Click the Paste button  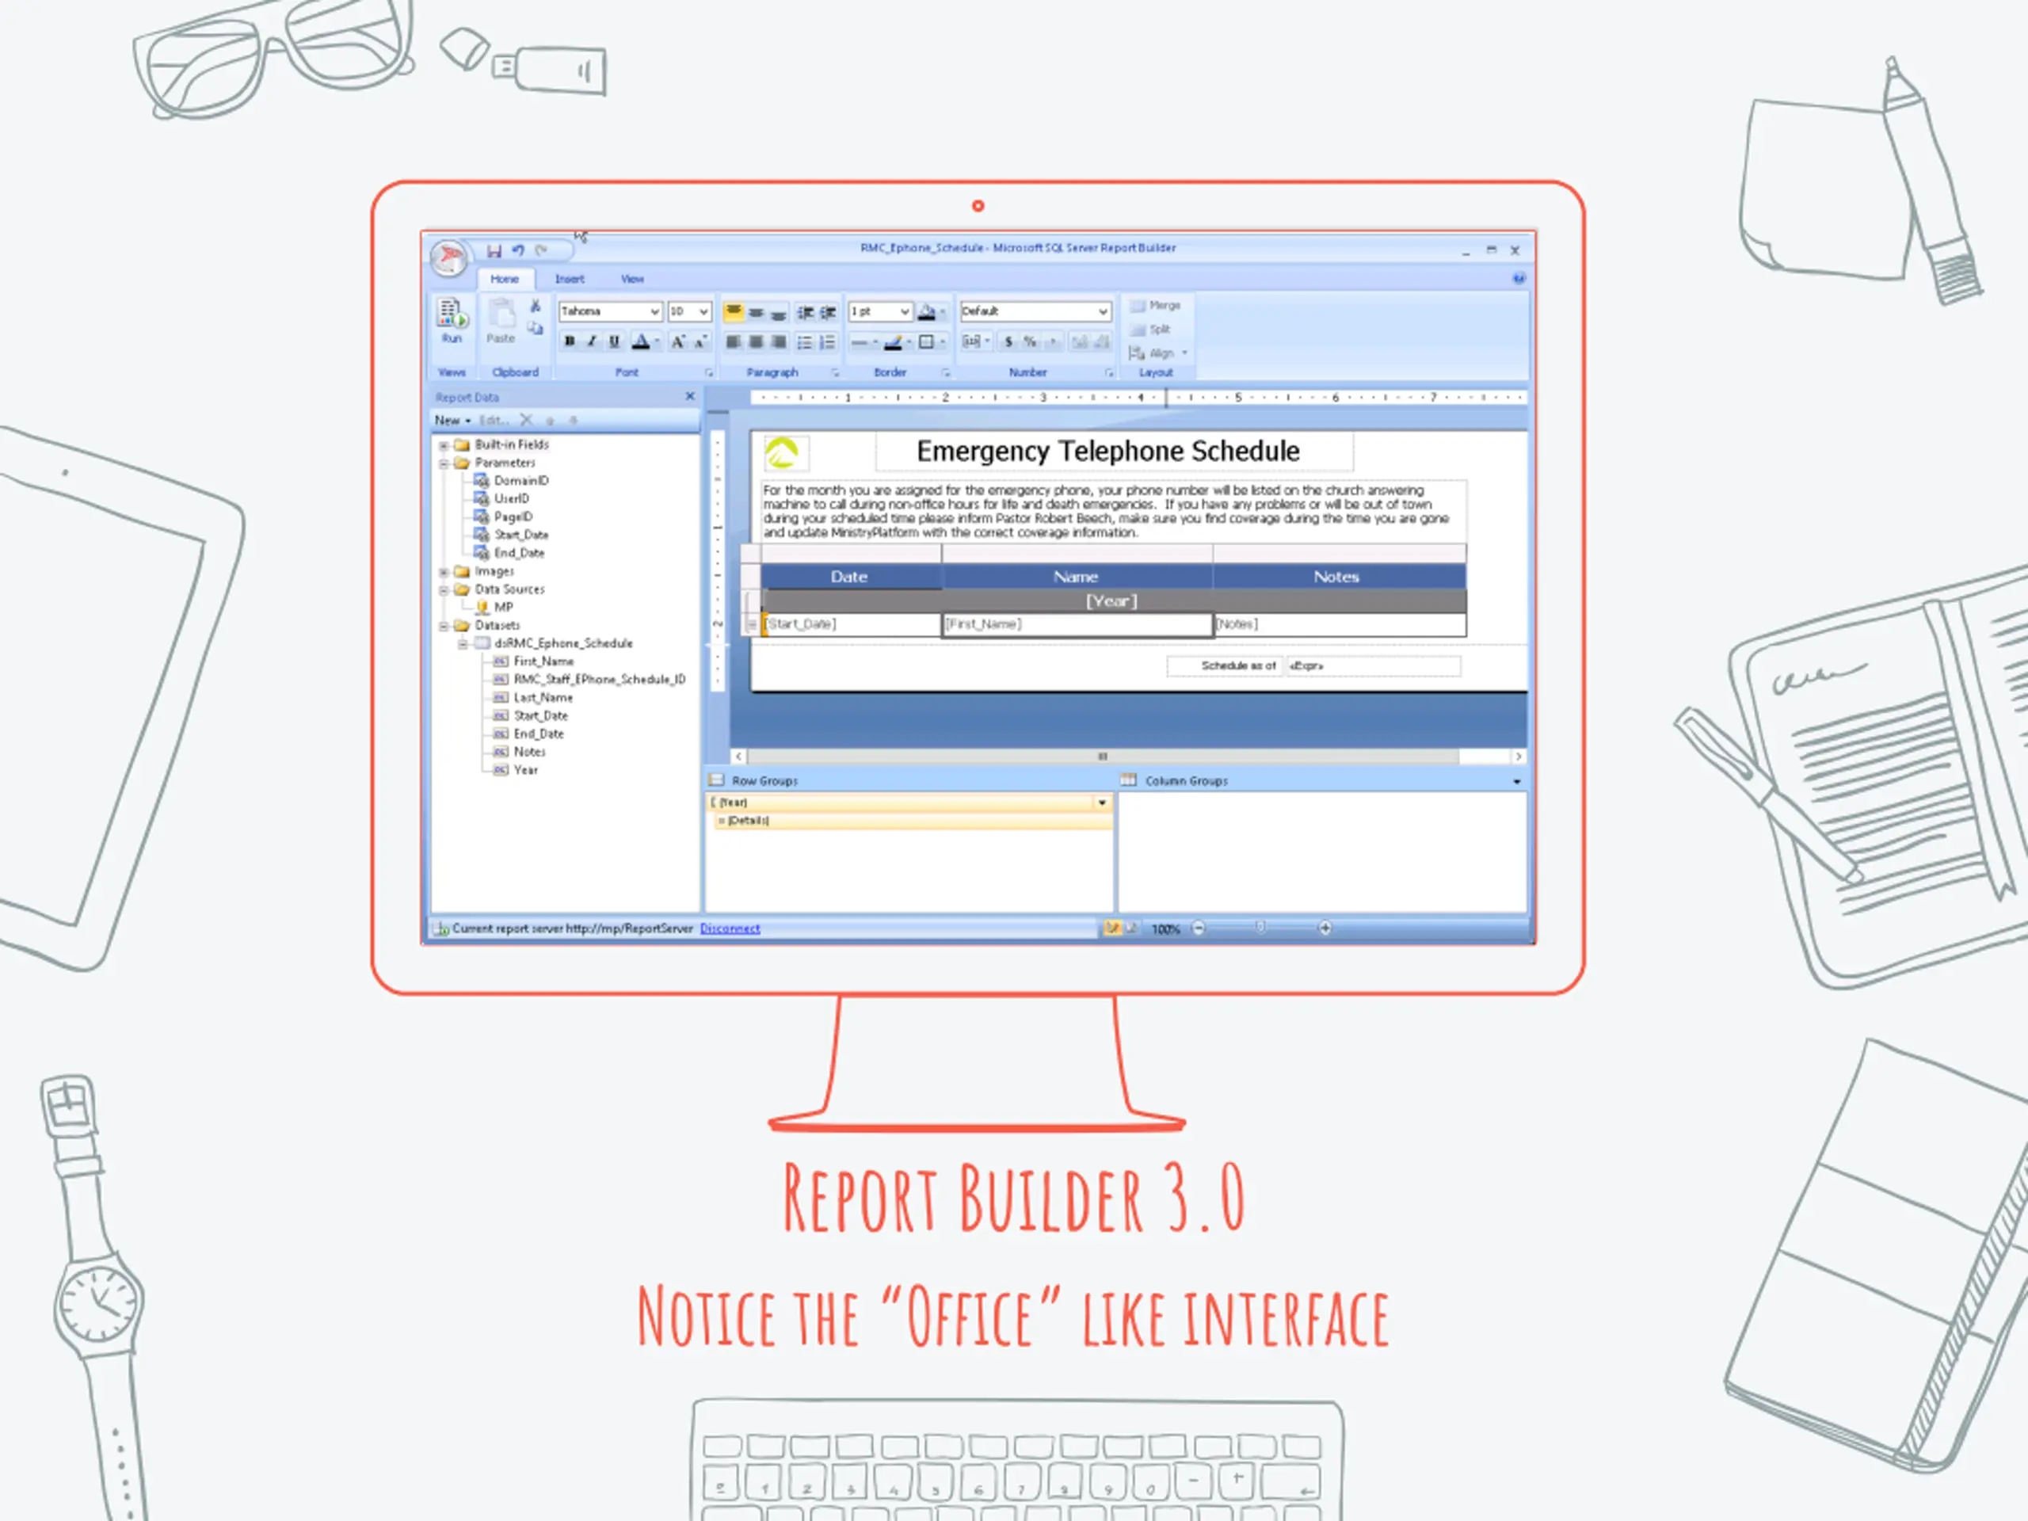point(501,321)
